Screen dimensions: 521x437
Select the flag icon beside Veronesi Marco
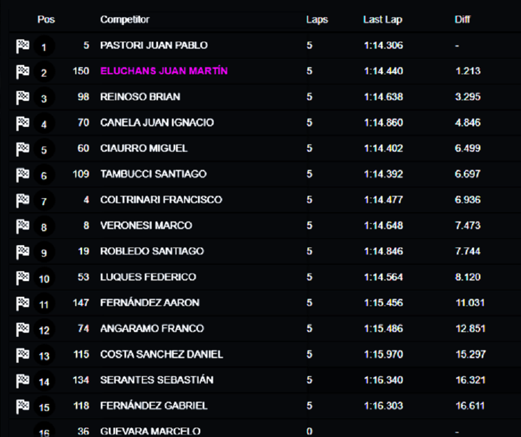point(23,226)
